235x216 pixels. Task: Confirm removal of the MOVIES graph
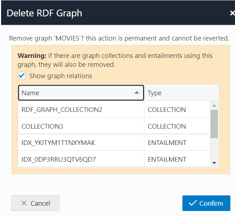[x=206, y=203]
